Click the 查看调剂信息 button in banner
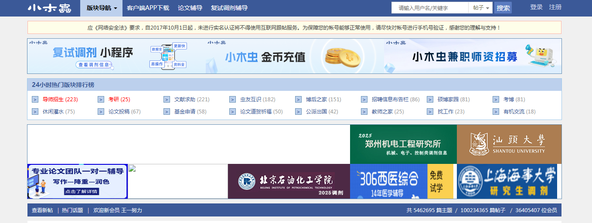 pyautogui.click(x=95, y=65)
